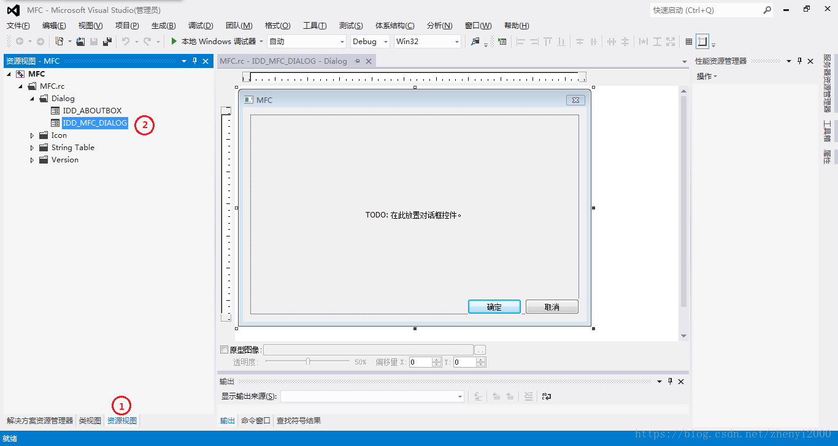Click the Make Same Height icon
The height and width of the screenshot is (446, 838).
[657, 42]
